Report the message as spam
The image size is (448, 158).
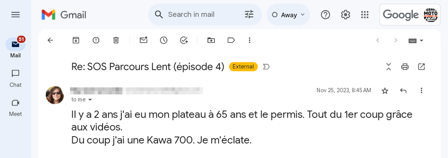pos(96,40)
